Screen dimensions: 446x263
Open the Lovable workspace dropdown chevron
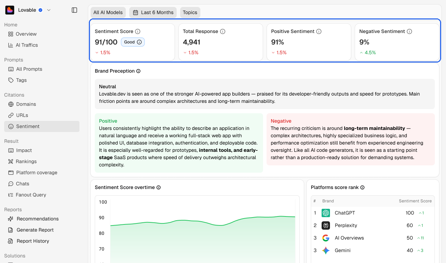pos(49,10)
